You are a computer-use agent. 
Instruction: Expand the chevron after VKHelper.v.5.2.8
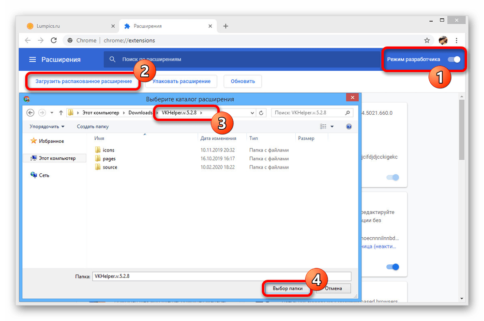coord(201,113)
